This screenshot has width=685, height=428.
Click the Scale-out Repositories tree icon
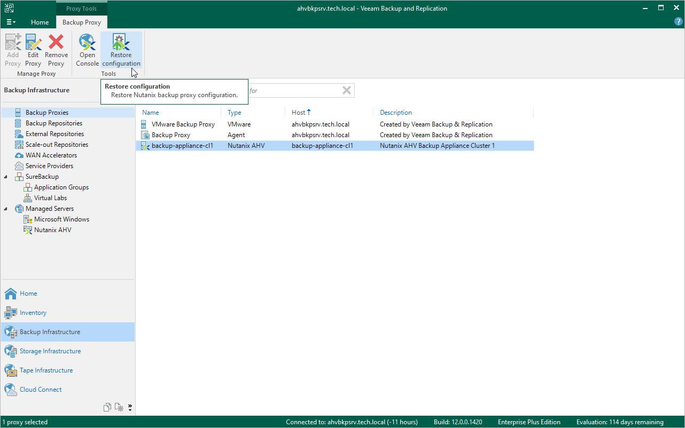pos(19,145)
